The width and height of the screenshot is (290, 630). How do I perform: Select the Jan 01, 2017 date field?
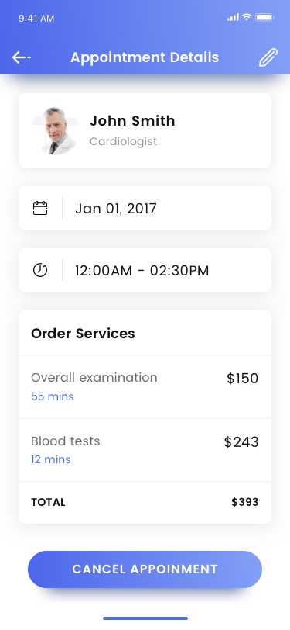145,208
